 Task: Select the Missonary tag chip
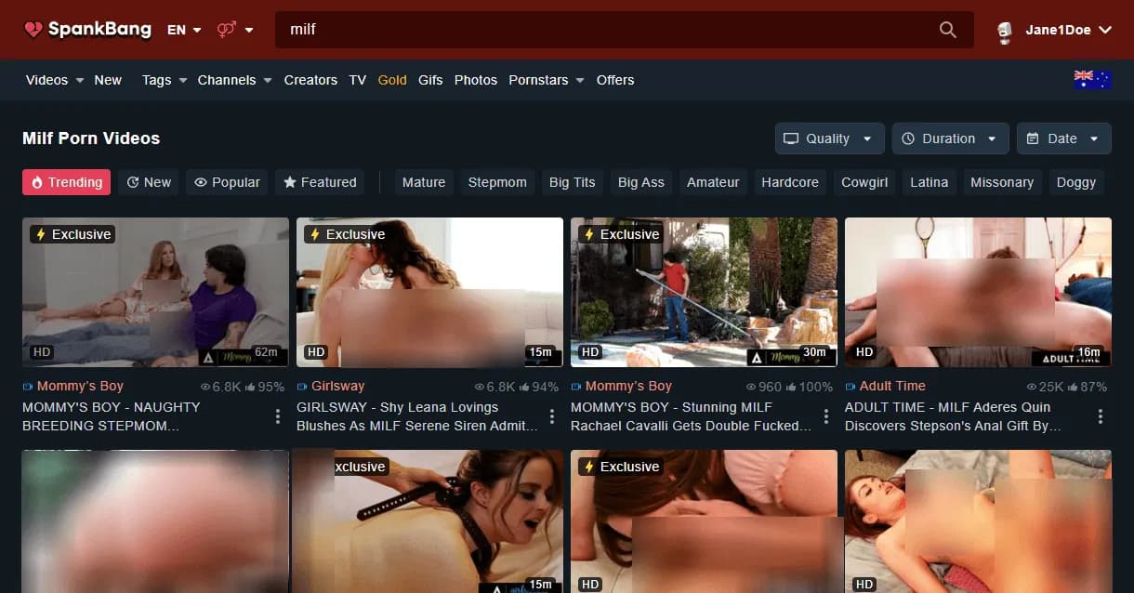click(x=1002, y=182)
